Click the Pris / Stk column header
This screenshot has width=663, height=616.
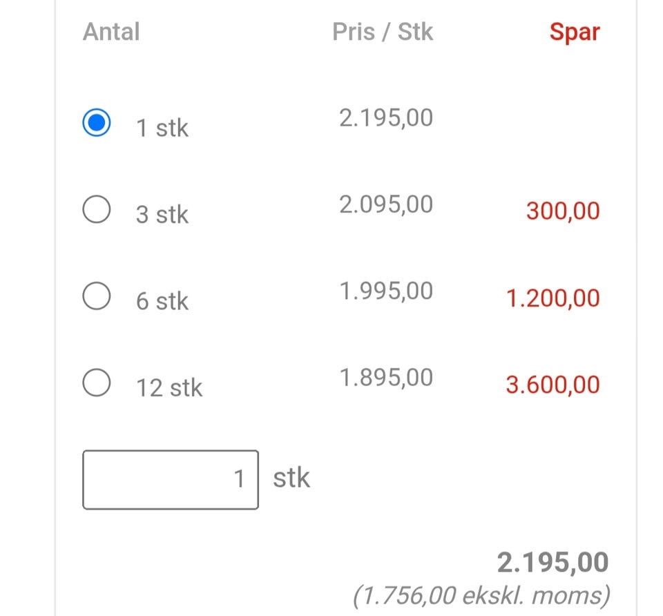383,32
